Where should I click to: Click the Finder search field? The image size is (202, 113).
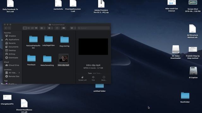pos(94,28)
